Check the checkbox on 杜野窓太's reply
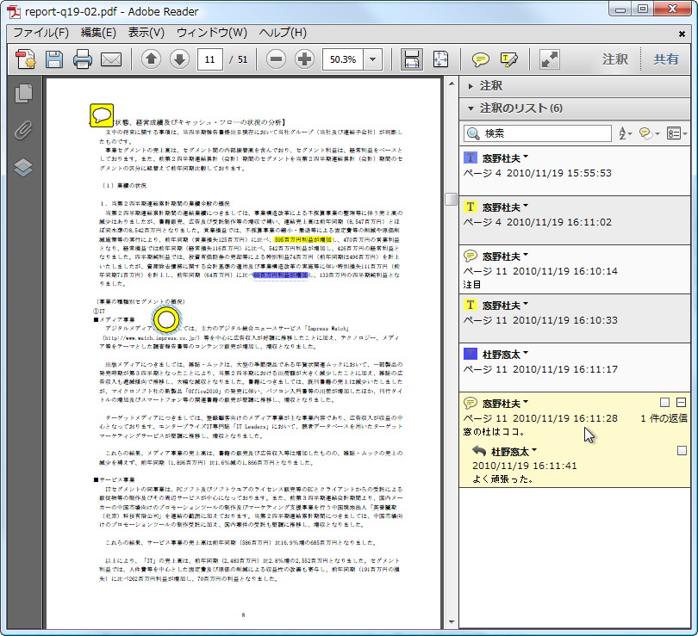The image size is (698, 636). 682,451
